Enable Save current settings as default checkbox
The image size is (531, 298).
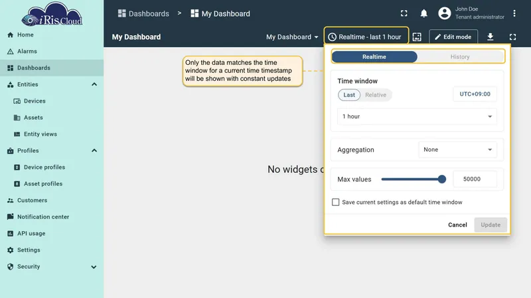coord(335,202)
